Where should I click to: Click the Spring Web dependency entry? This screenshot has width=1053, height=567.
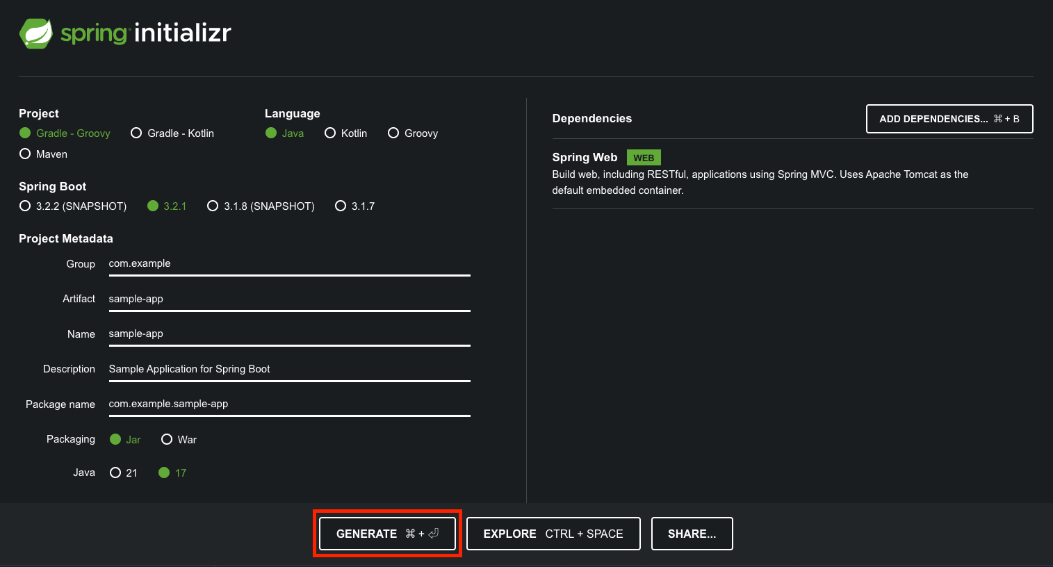pos(585,157)
